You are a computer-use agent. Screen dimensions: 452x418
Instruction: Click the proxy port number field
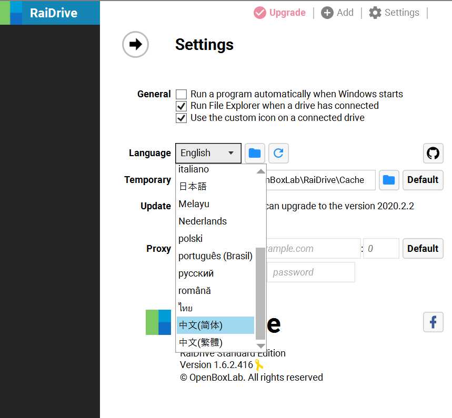381,249
